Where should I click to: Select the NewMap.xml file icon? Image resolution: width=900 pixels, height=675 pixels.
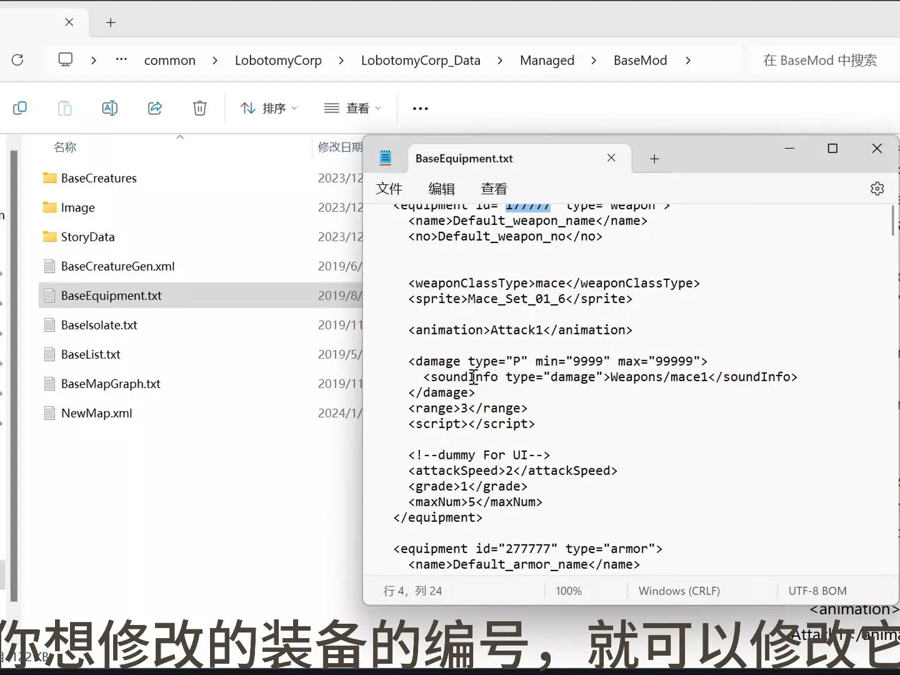(x=49, y=413)
